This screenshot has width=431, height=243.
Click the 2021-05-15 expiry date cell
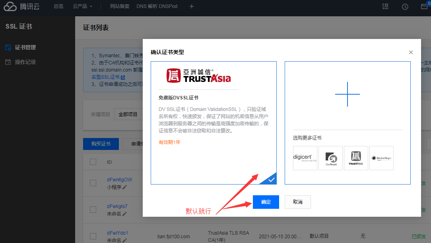point(280,236)
